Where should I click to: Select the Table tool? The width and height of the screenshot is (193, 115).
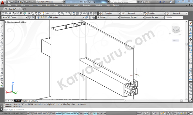click(x=2, y=79)
